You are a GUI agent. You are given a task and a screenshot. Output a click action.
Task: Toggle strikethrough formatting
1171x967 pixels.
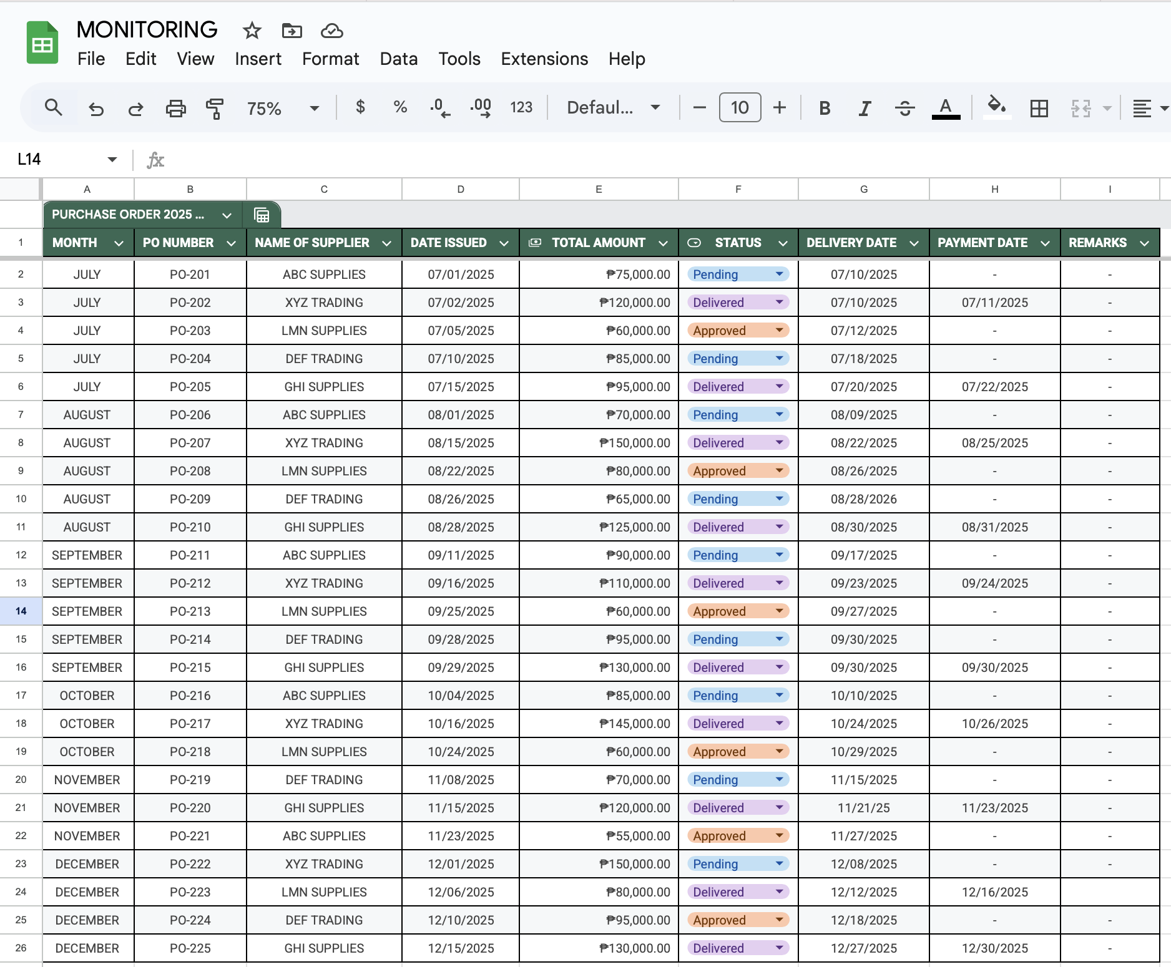[x=904, y=109]
